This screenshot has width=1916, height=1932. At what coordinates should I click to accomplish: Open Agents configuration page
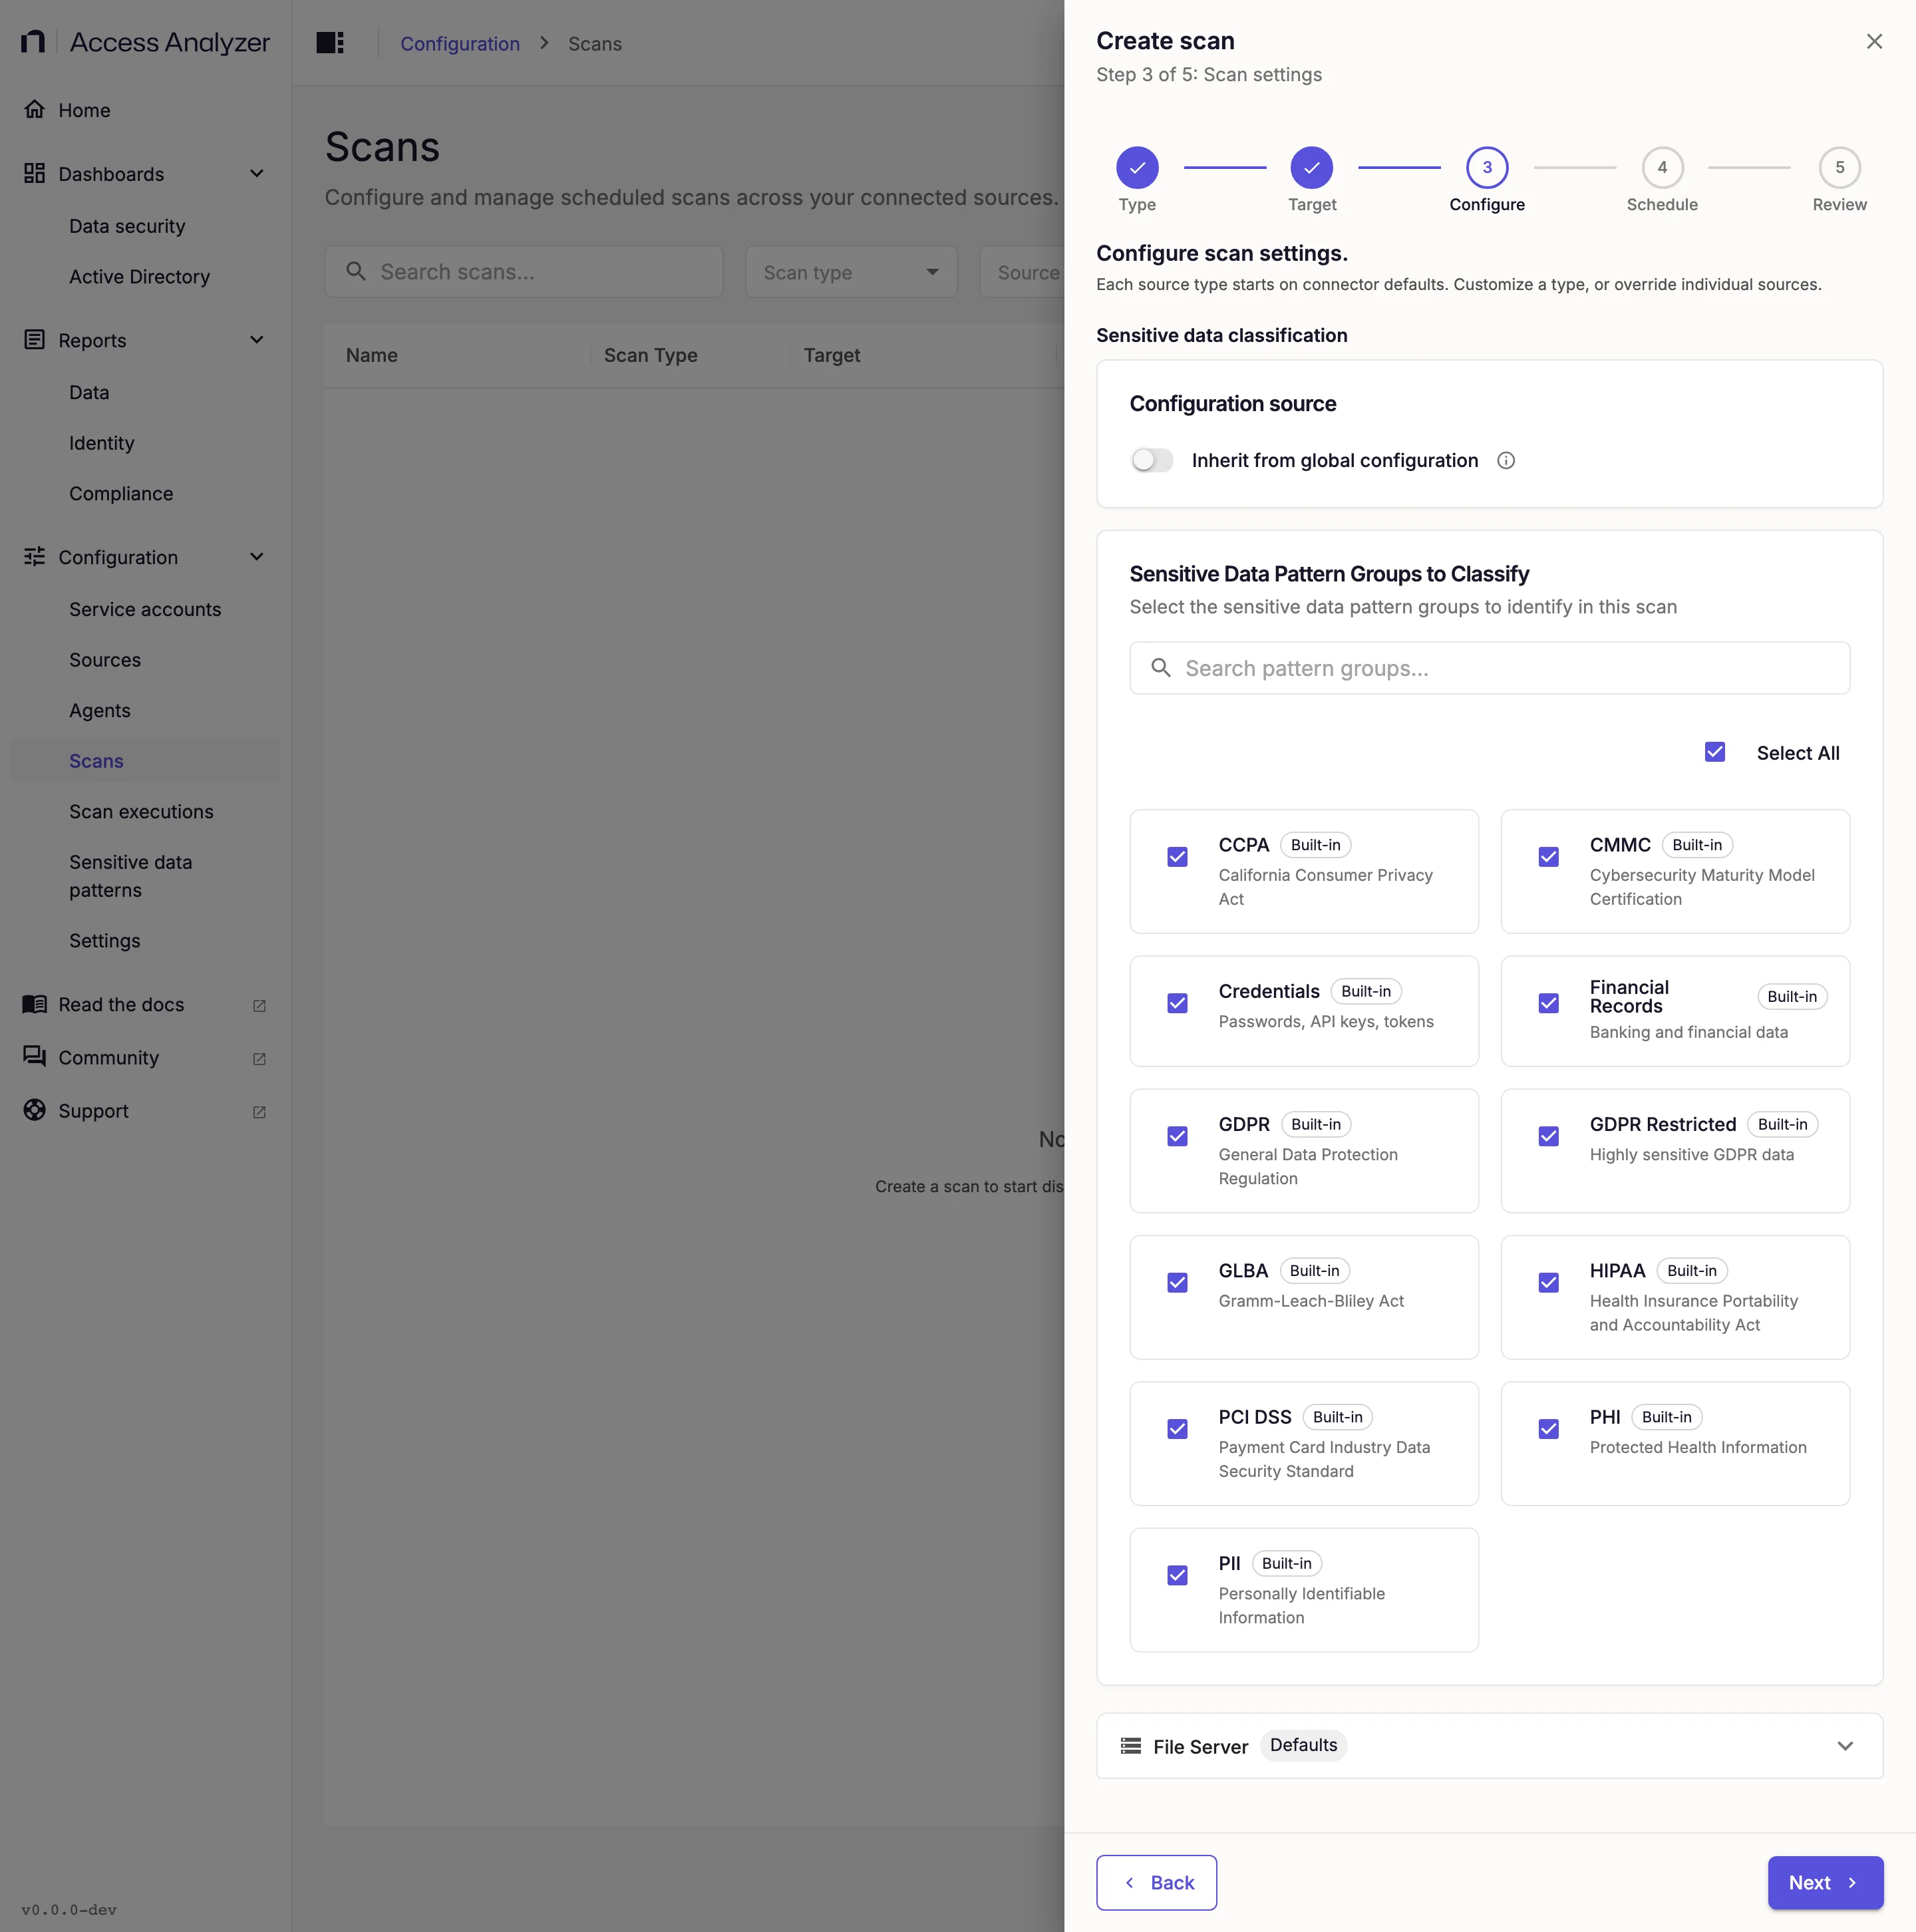coord(99,711)
